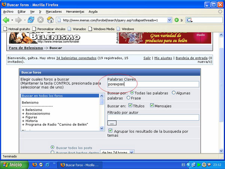Launch Firefox from the quick launch bar
The height and width of the screenshot is (169, 225).
point(35,164)
